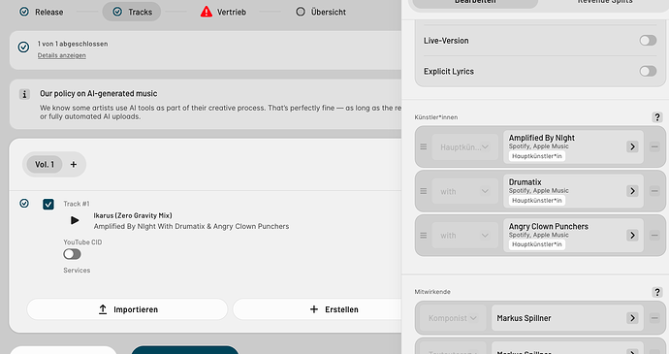Remove Amplified By NIght artist row

(654, 146)
